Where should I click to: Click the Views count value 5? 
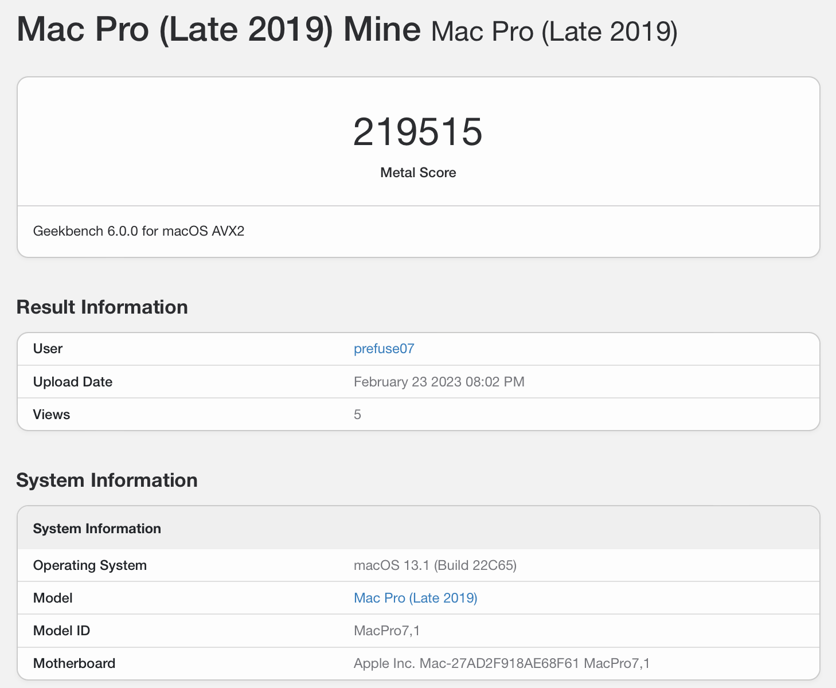pos(357,415)
